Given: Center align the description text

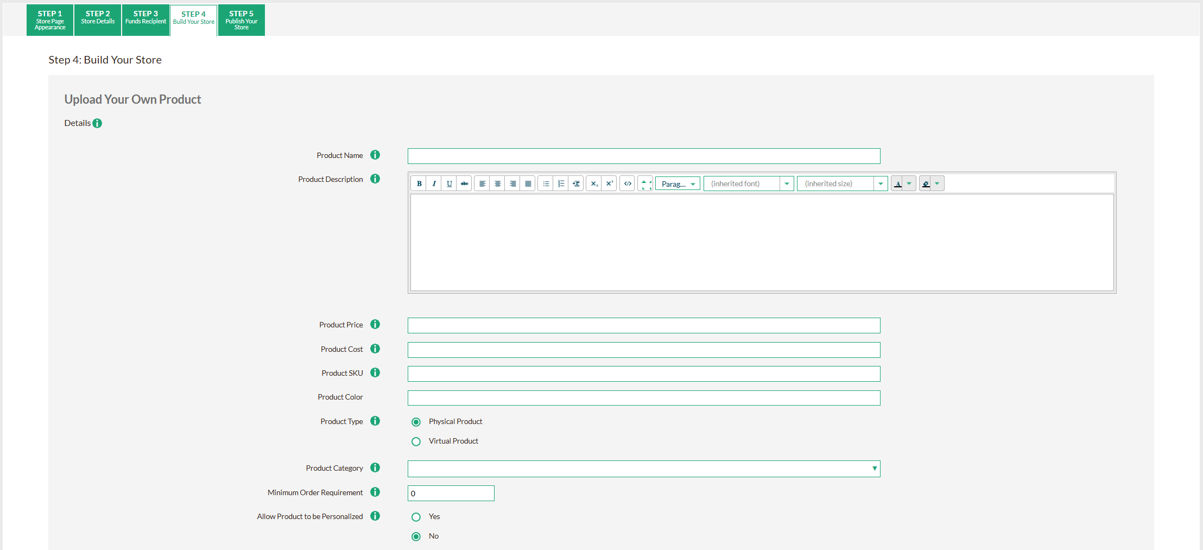Looking at the screenshot, I should click(x=497, y=184).
